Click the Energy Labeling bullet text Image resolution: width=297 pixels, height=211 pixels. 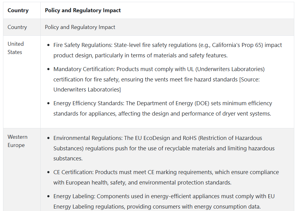point(164,201)
